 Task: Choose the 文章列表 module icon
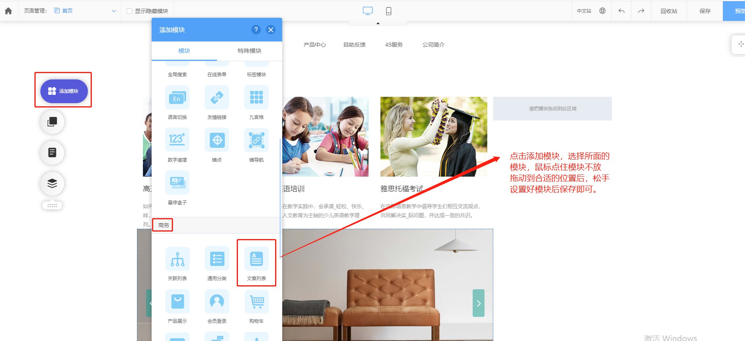(257, 259)
